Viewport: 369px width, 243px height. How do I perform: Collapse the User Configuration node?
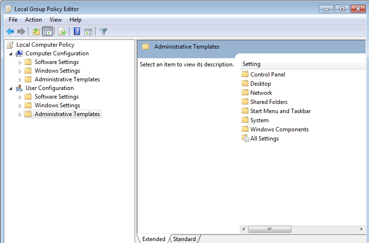(x=11, y=89)
